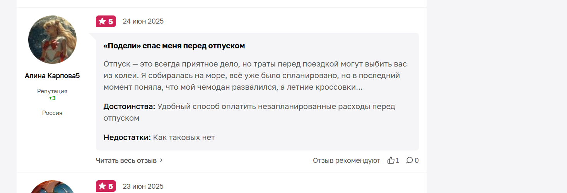Open profile link Алина Карпова5
Image resolution: width=567 pixels, height=193 pixels.
click(52, 76)
